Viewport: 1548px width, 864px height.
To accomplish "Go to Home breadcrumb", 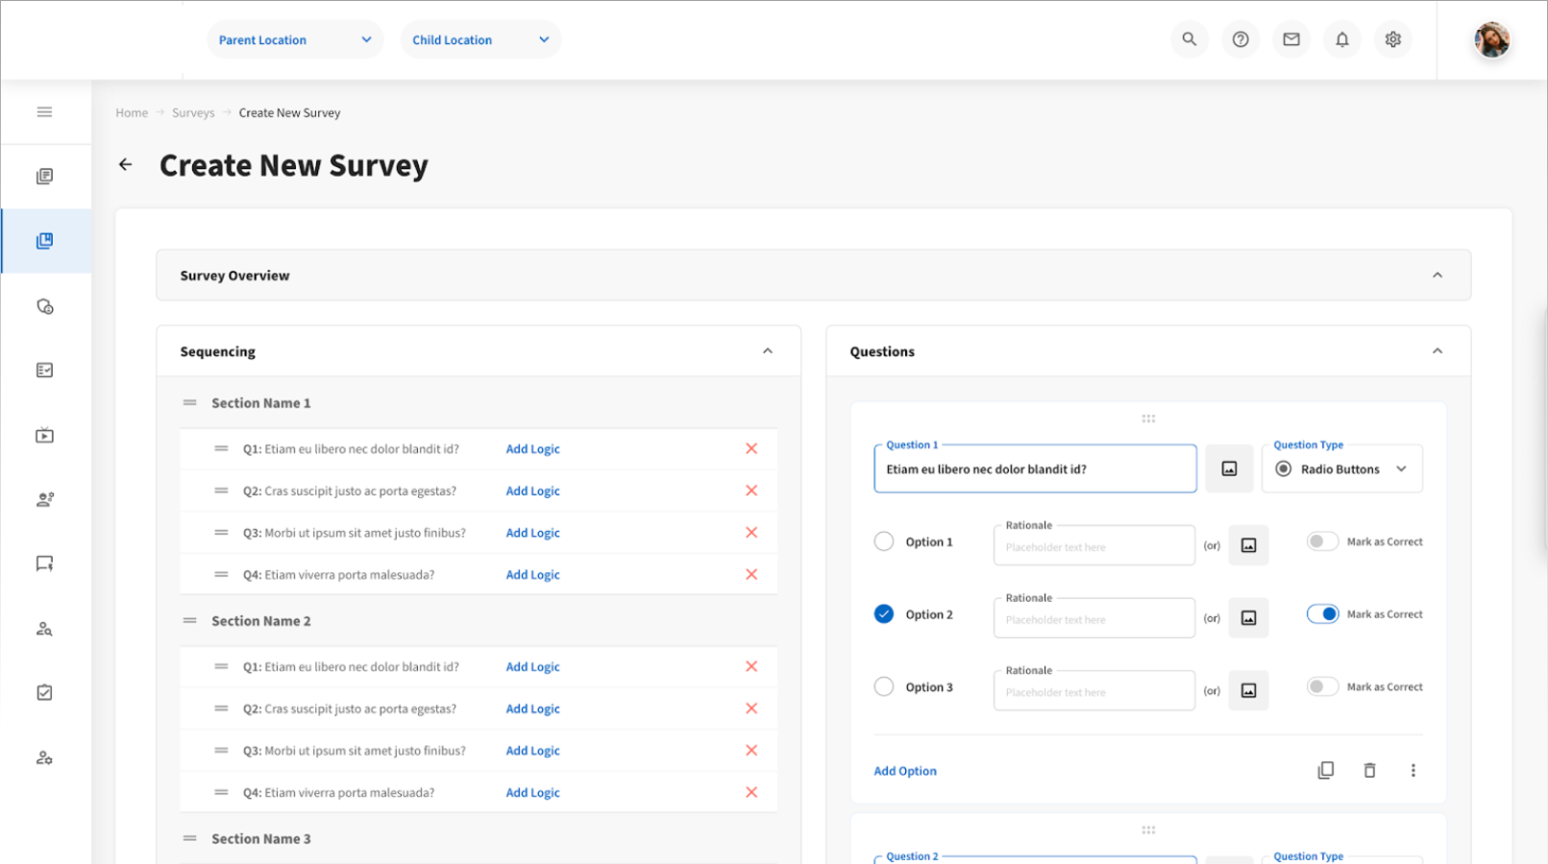I will click(132, 112).
